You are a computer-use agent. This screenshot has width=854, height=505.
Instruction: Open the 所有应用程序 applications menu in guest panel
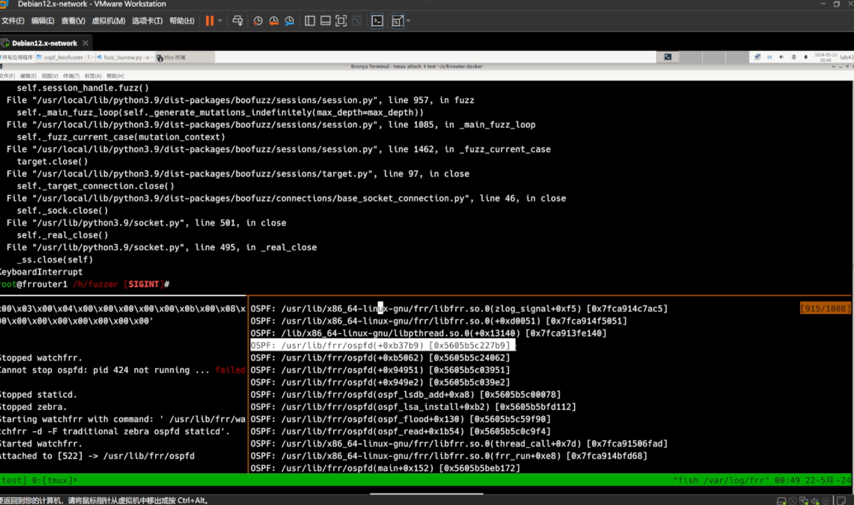pyautogui.click(x=17, y=57)
